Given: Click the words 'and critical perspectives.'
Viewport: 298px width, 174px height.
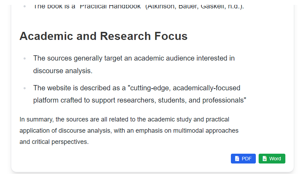Looking at the screenshot, I should [x=54, y=142].
